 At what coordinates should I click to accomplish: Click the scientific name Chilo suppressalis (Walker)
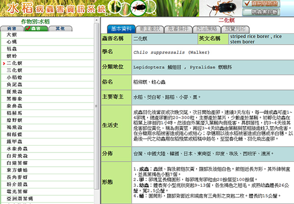point(171,52)
